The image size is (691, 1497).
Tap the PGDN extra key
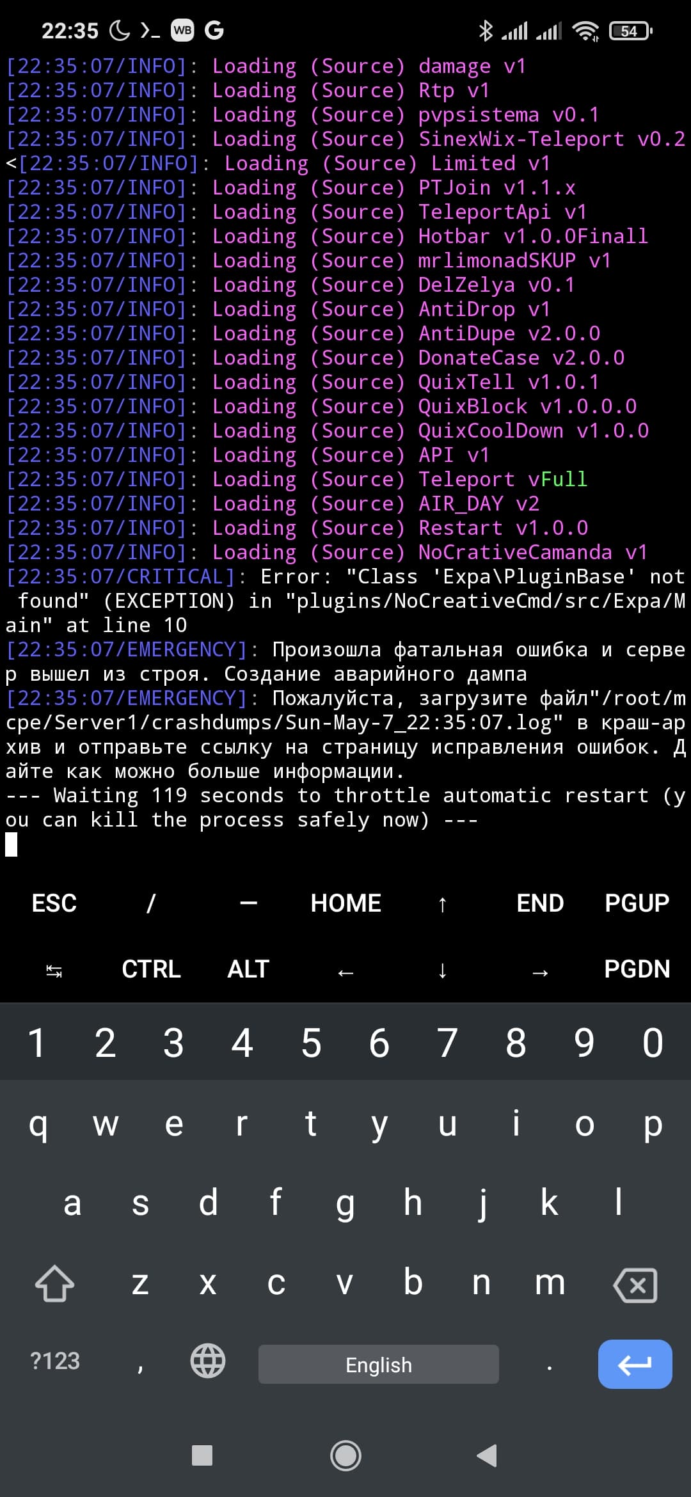click(637, 969)
